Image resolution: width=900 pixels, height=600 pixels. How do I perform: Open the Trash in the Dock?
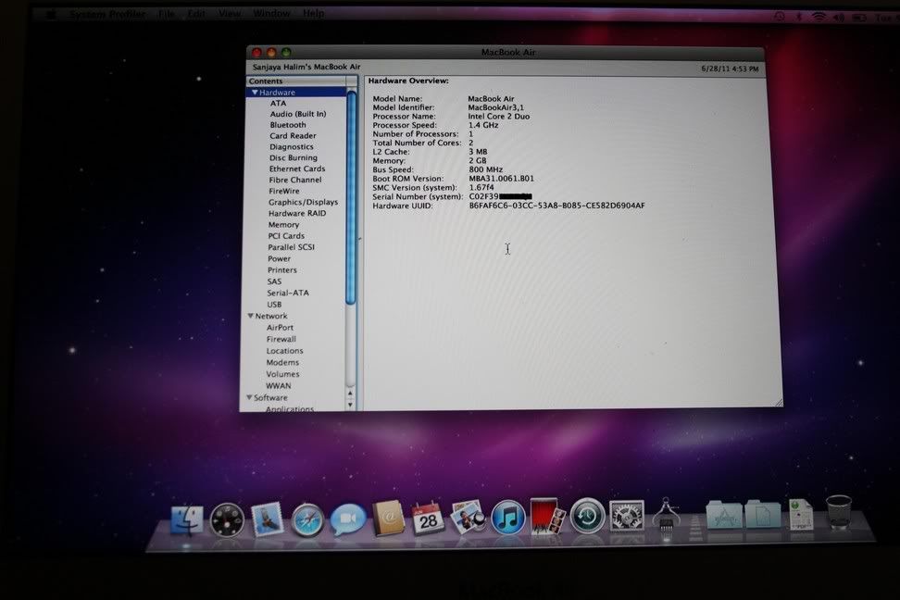(839, 512)
